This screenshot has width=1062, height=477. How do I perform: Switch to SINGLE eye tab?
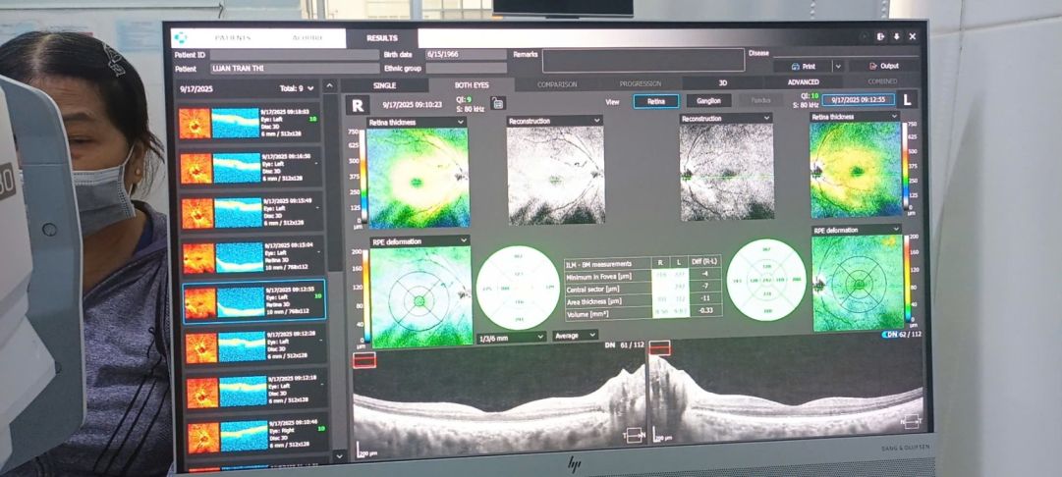pyautogui.click(x=385, y=86)
